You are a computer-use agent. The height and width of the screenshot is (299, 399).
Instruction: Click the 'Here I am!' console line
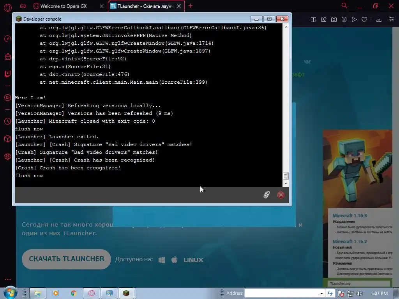(30, 98)
